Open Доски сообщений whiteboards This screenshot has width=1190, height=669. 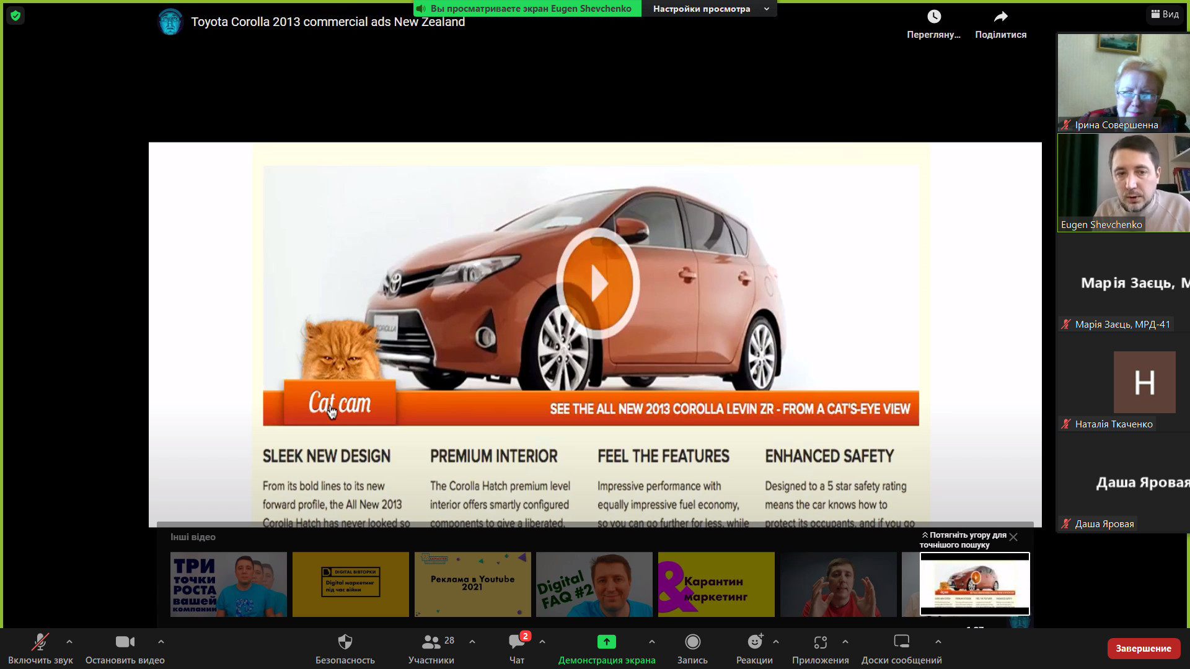tap(902, 648)
